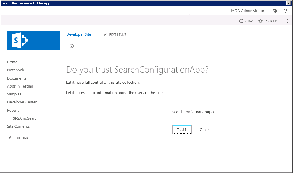This screenshot has width=293, height=173.
Task: Click the top EDIT LINKS text
Action: pyautogui.click(x=118, y=35)
